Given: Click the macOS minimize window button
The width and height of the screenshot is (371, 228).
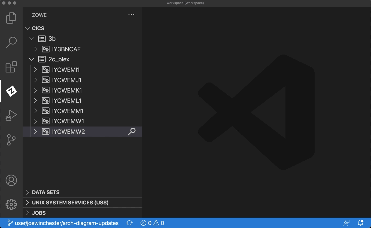Looking at the screenshot, I should click(x=9, y=3).
